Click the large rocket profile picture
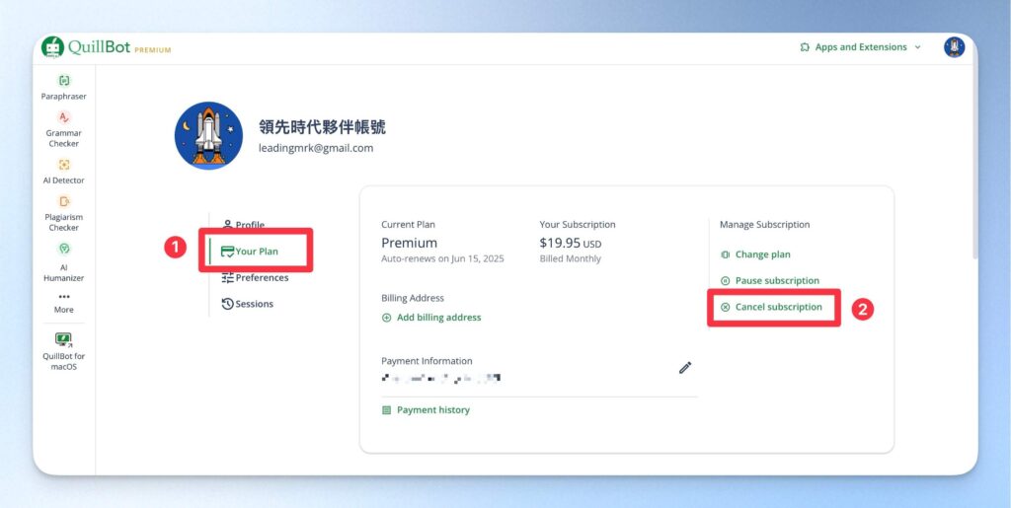The height and width of the screenshot is (508, 1011). pos(208,135)
